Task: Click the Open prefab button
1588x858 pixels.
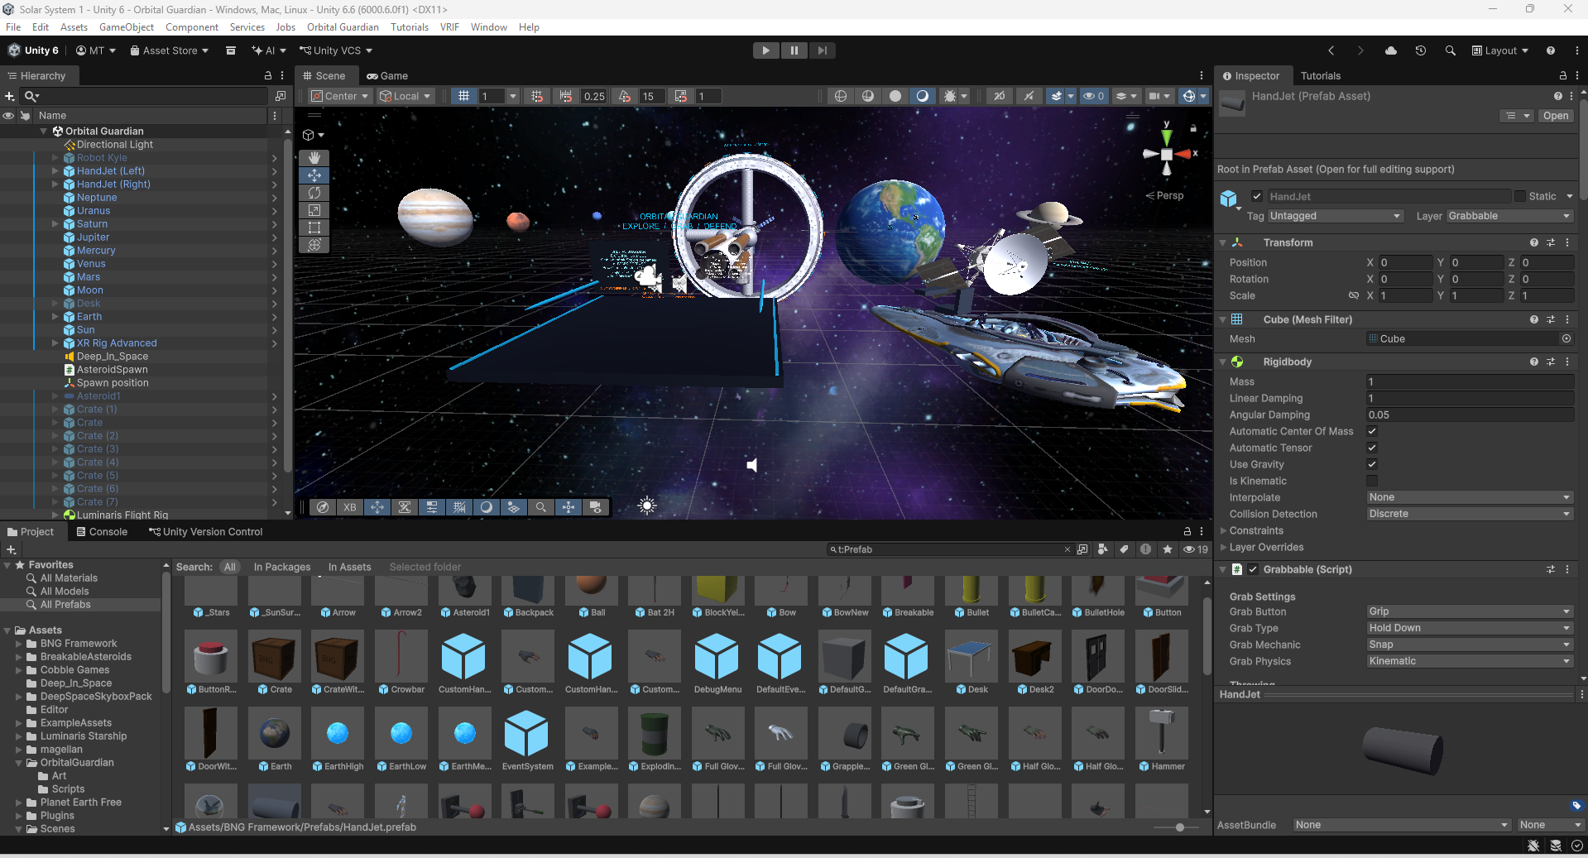Action: (x=1555, y=116)
